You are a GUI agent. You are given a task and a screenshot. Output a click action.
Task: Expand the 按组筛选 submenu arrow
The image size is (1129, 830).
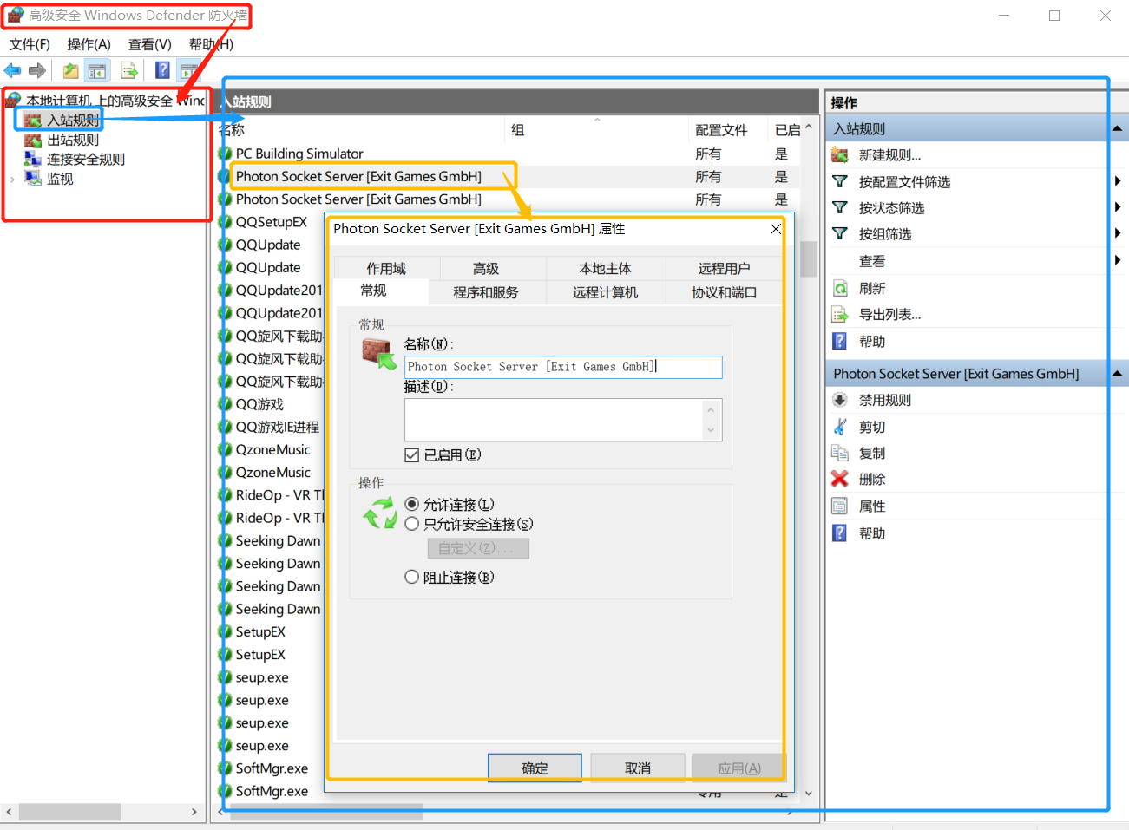pyautogui.click(x=1118, y=233)
